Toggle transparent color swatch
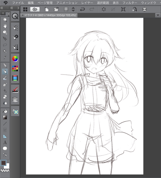This screenshot has height=178, width=161. pyautogui.click(x=5, y=170)
